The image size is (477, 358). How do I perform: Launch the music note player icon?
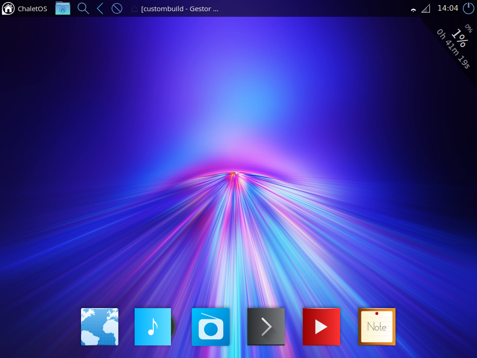(153, 327)
